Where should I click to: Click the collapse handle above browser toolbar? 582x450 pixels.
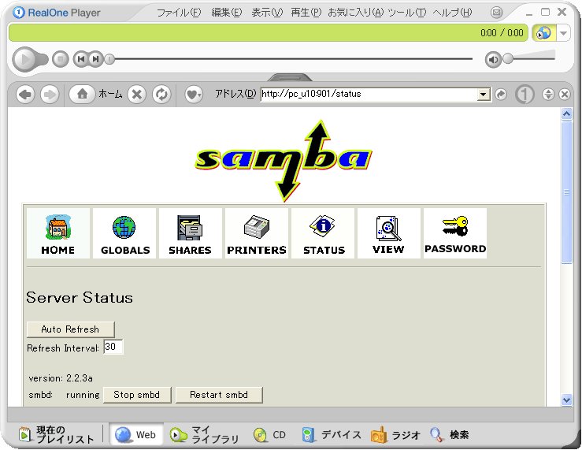pyautogui.click(x=290, y=77)
